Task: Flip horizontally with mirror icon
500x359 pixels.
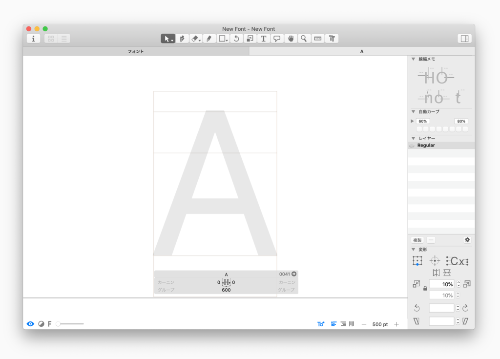Action: pos(436,273)
